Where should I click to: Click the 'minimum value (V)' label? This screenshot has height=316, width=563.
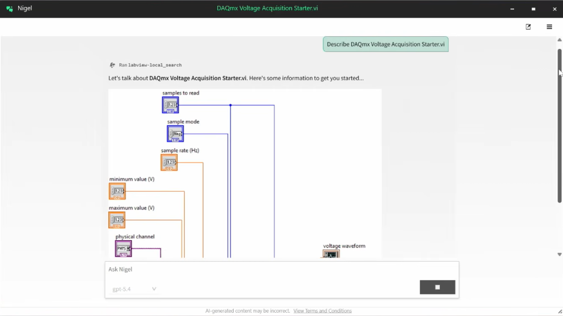point(132,179)
